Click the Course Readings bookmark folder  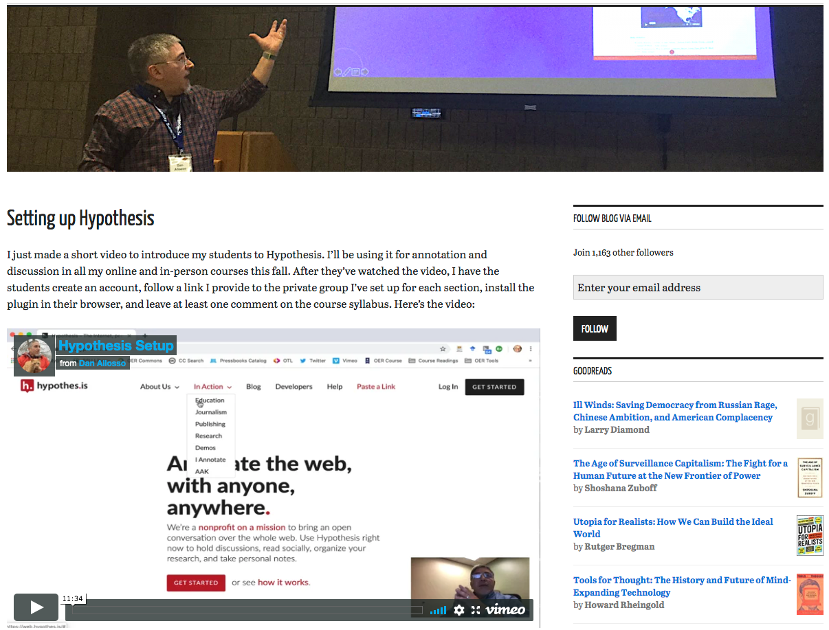click(x=433, y=361)
